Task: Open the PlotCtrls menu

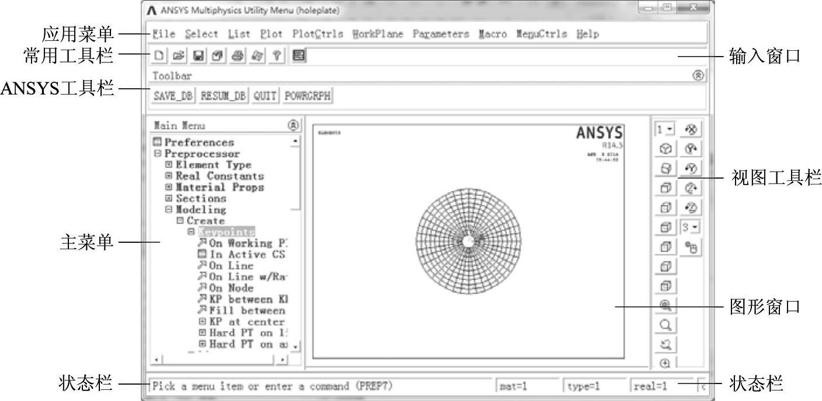Action: coord(318,34)
